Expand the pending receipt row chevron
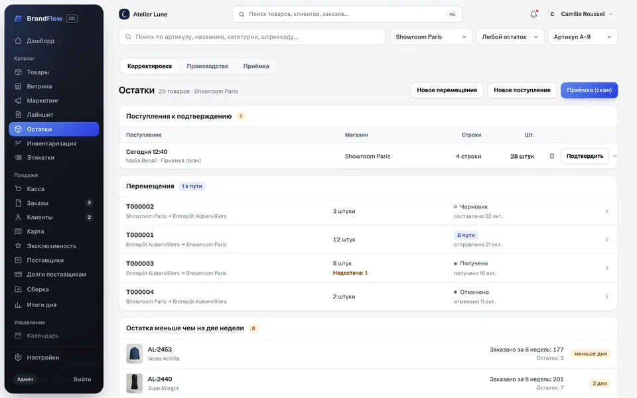This screenshot has height=398, width=637. click(614, 156)
